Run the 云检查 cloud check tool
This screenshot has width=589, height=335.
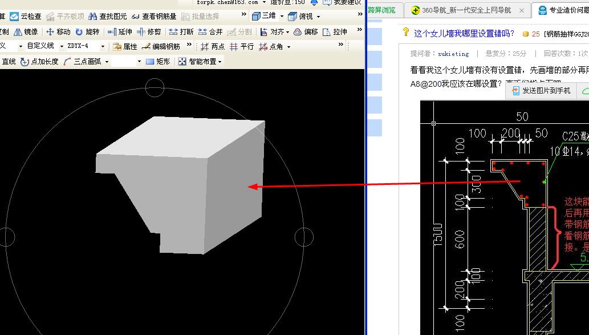click(x=25, y=17)
